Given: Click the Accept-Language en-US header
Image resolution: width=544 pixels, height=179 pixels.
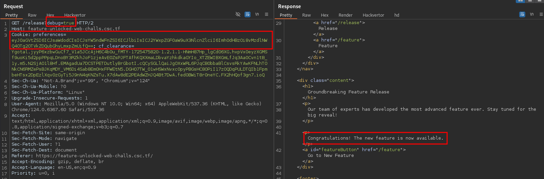Looking at the screenshot, I should point(54,167).
